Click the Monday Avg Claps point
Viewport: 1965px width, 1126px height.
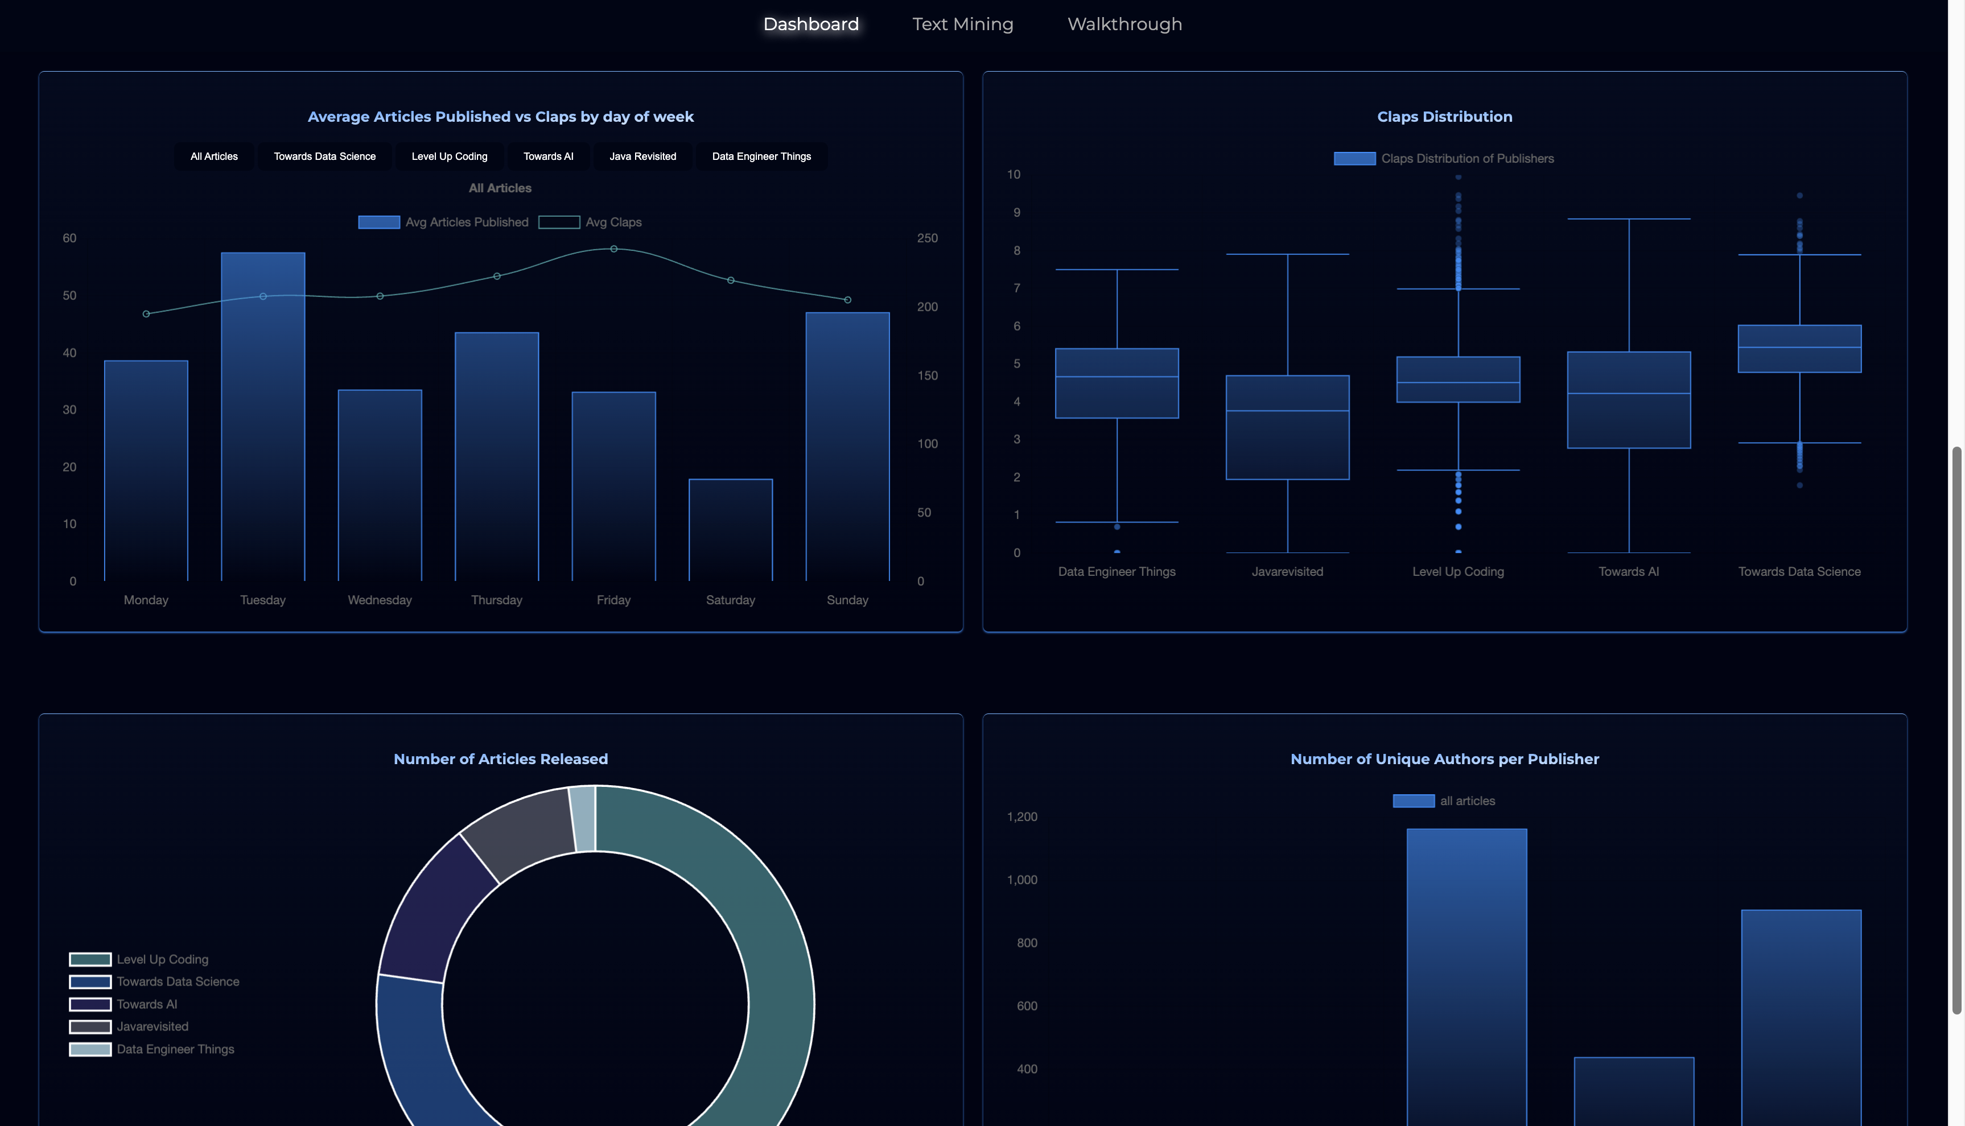click(146, 314)
